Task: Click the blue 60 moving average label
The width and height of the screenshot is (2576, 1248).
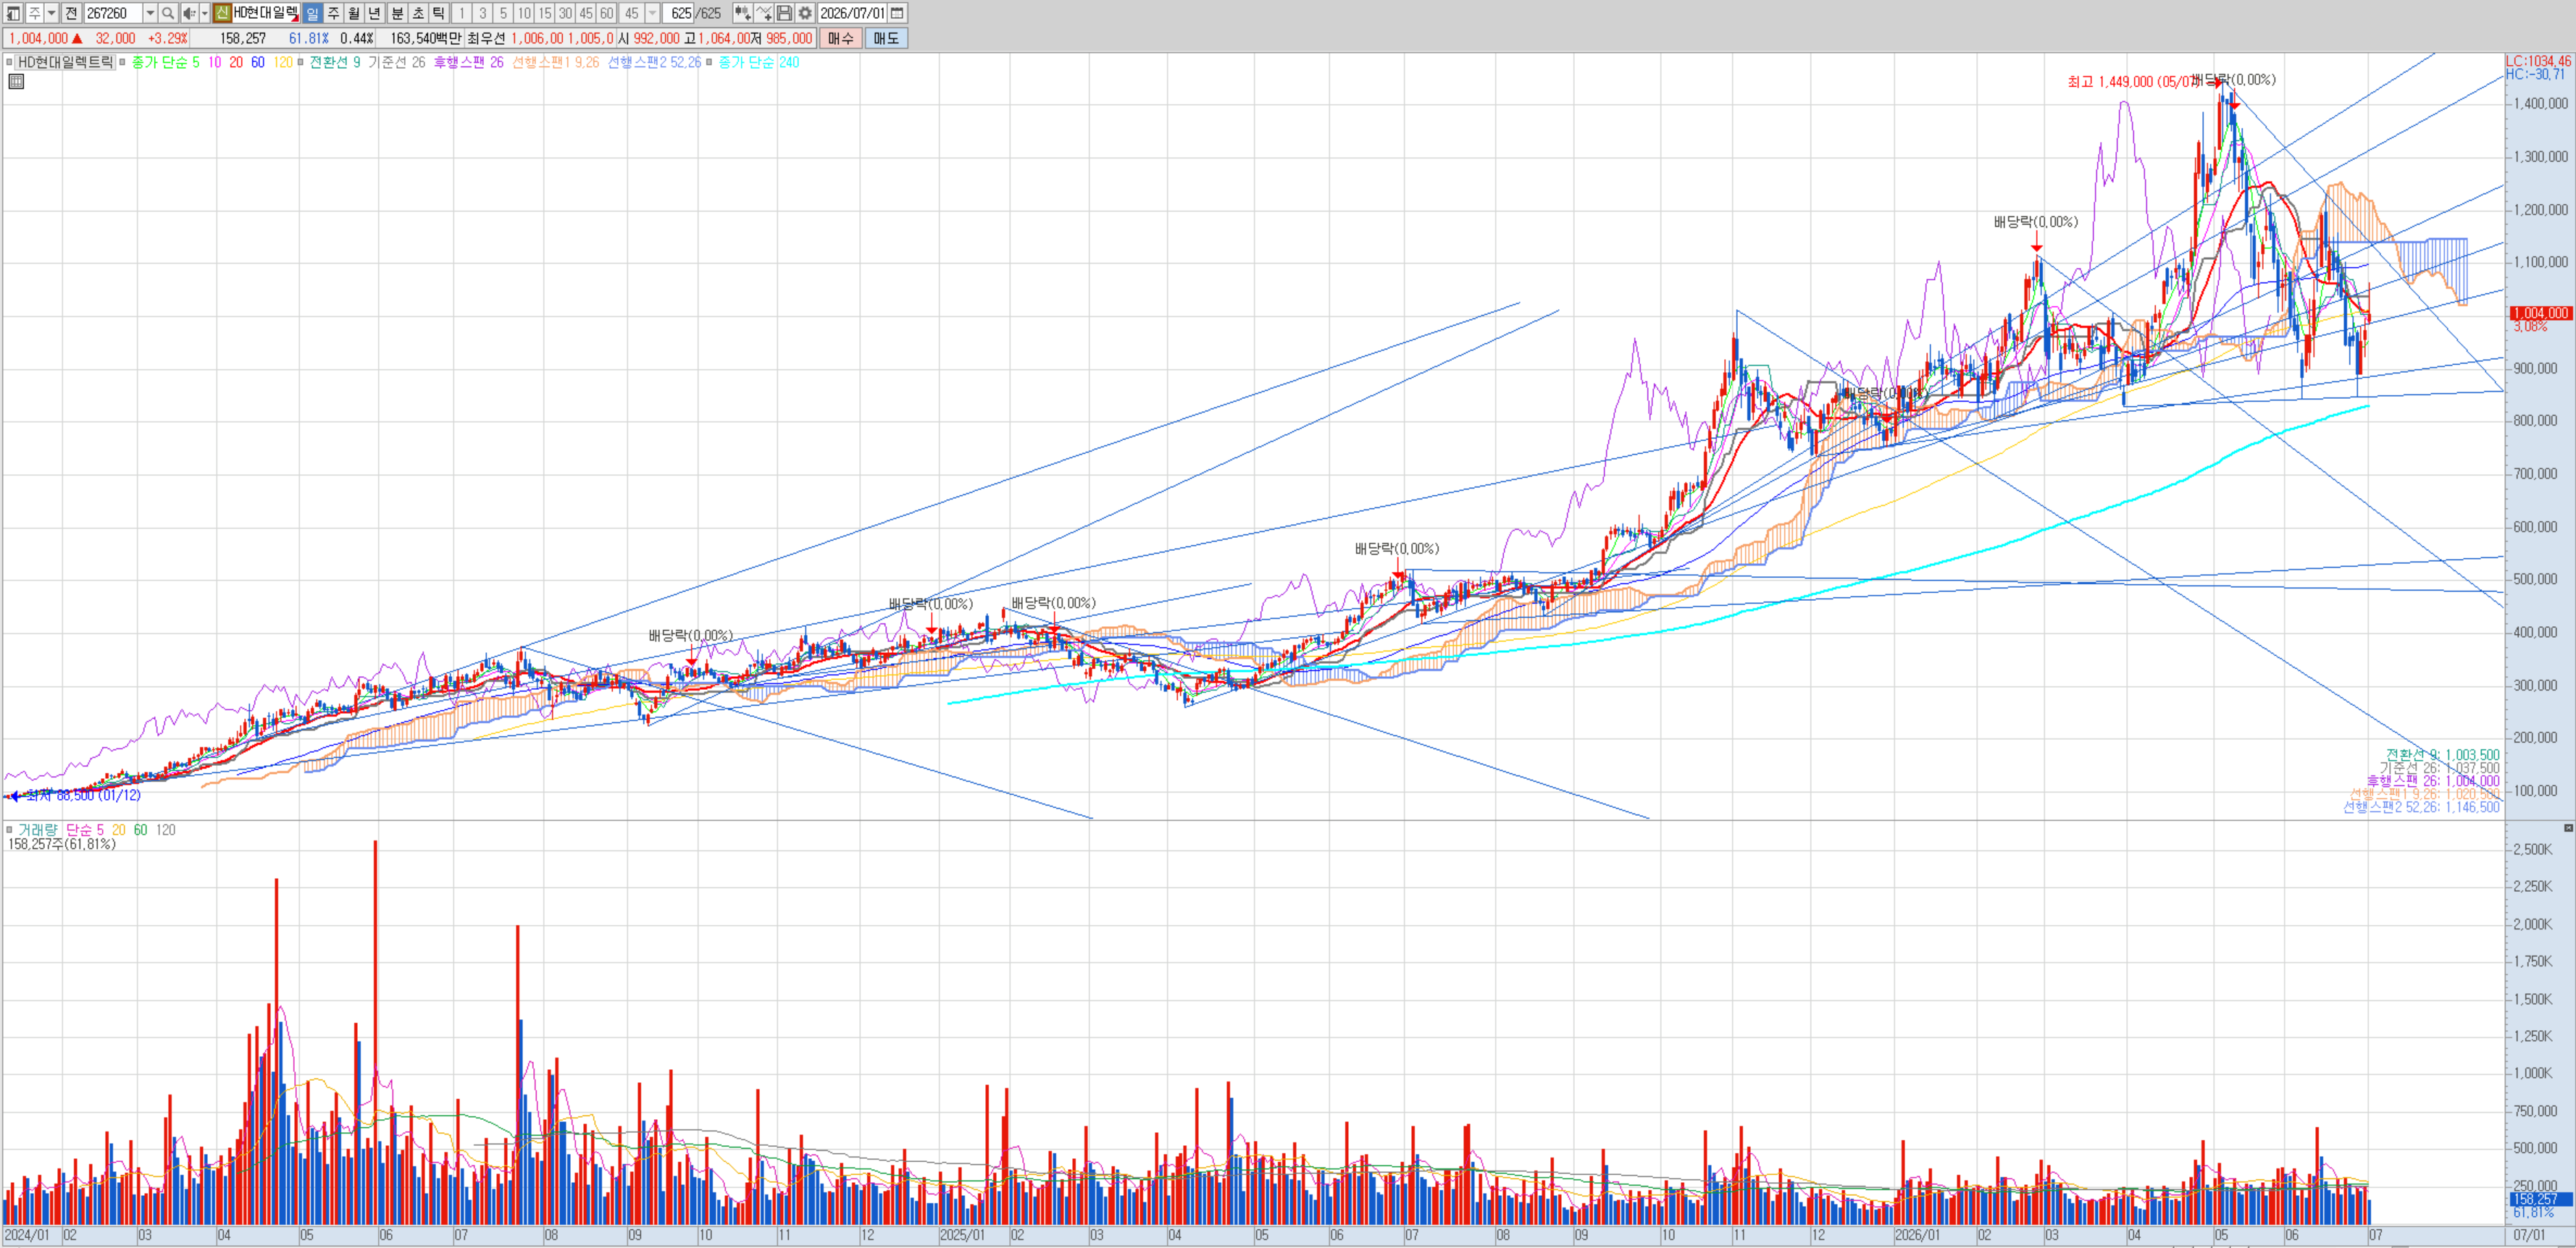Action: coord(258,62)
